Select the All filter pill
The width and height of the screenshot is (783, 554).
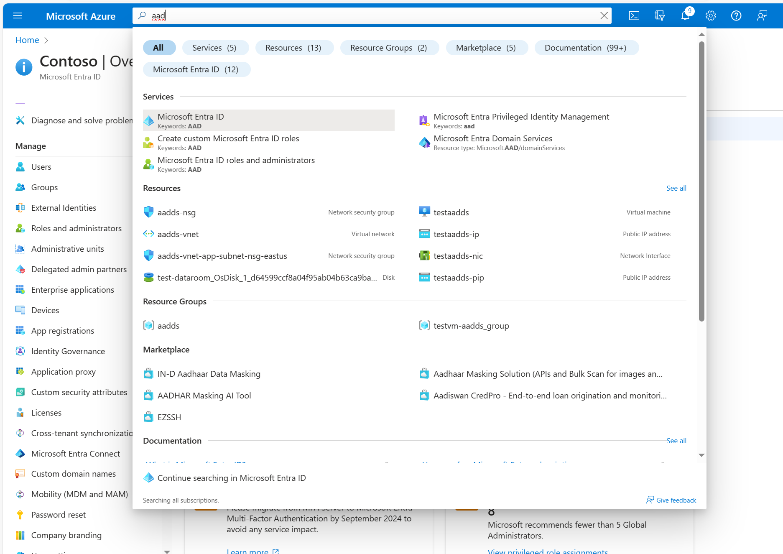coord(158,48)
